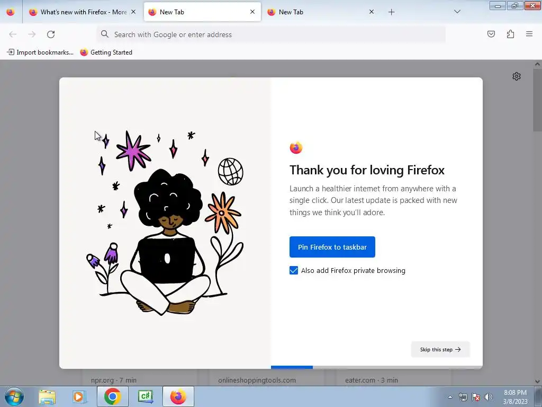Close the What's new with Firefox tab

(x=133, y=12)
